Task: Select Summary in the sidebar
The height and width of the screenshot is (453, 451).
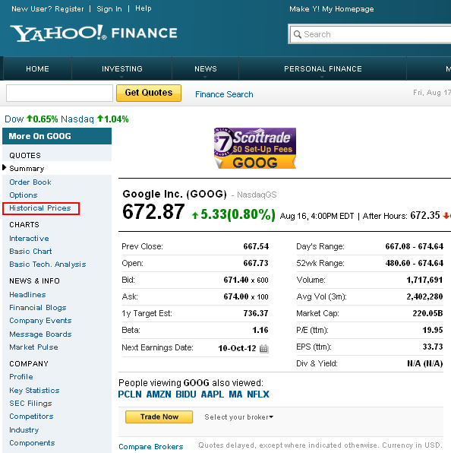Action: [27, 169]
